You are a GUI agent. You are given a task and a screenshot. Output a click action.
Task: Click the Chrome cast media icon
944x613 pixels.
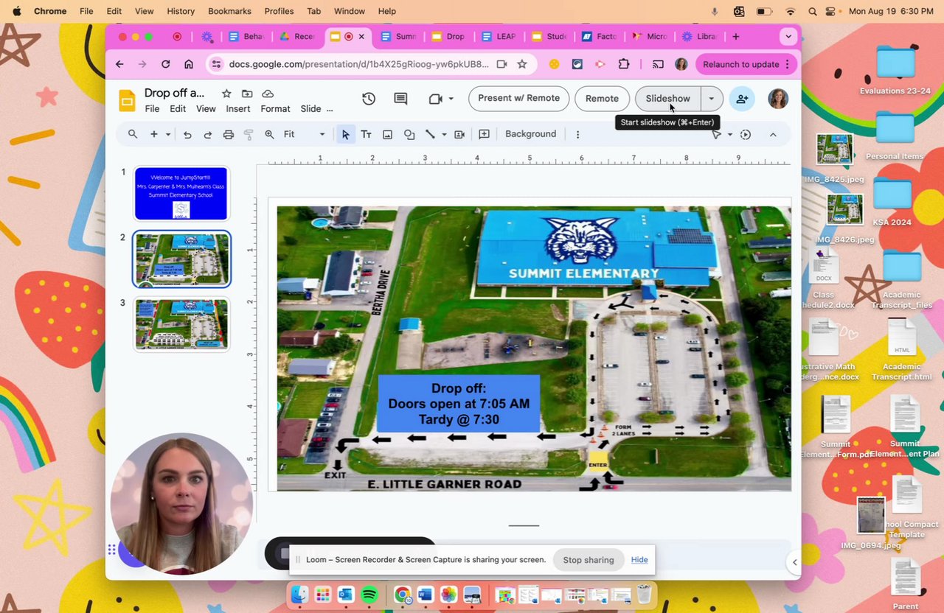point(658,64)
